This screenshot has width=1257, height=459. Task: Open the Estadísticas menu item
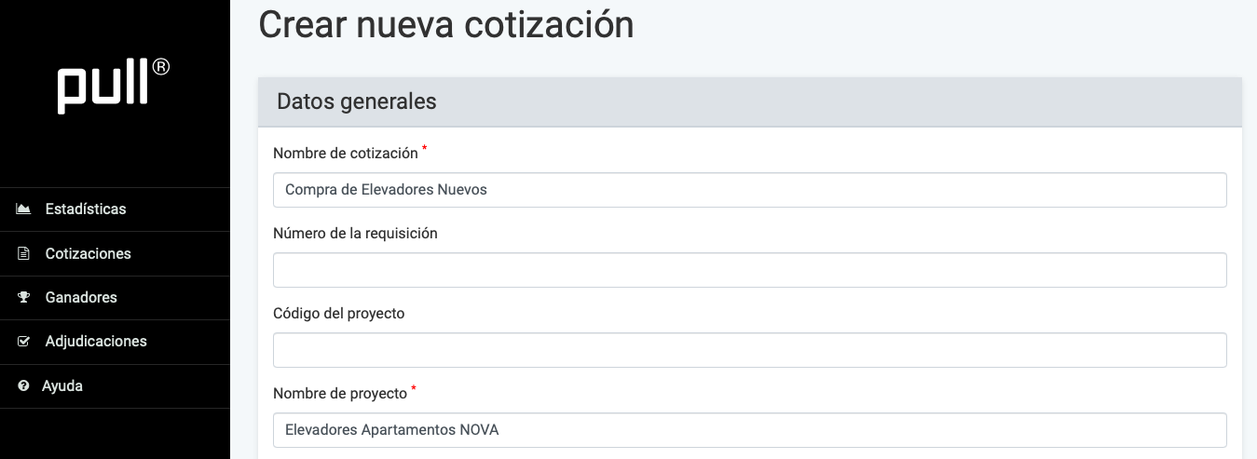[86, 209]
